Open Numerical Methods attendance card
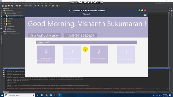 pyautogui.click(x=126, y=54)
